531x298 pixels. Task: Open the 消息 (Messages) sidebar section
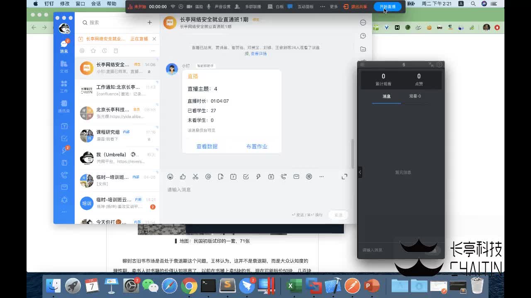click(x=64, y=46)
